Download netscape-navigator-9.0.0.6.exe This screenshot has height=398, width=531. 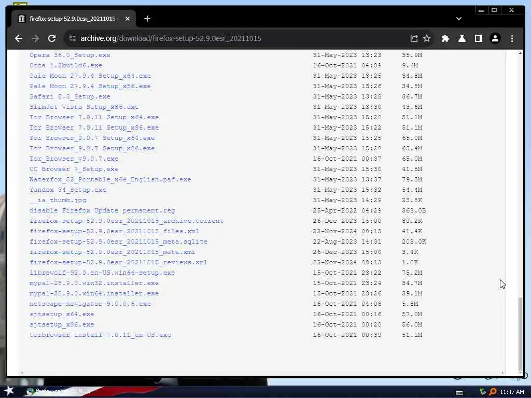click(x=90, y=304)
